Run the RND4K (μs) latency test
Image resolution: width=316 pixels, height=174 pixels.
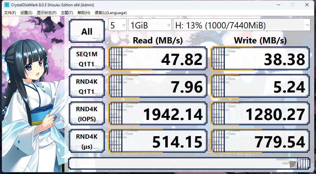coord(87,141)
